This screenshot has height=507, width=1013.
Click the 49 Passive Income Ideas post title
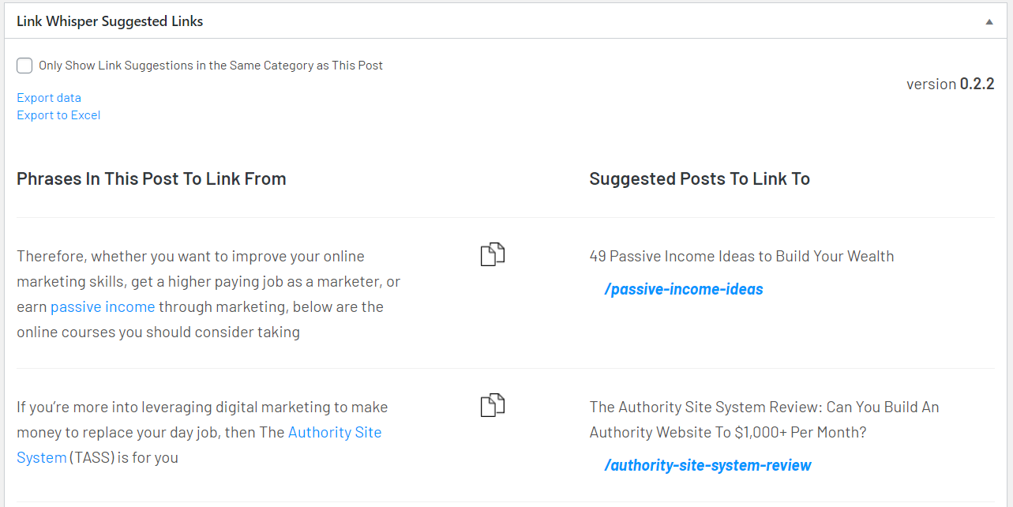[x=741, y=256]
